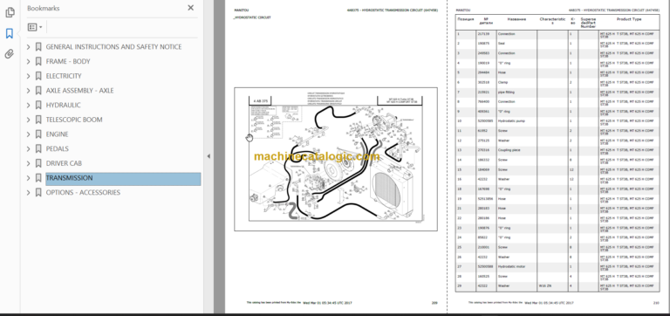The image size is (670, 316).
Task: Open the OPTIONS - ACCESSORIES bookmark
Action: [x=83, y=192]
